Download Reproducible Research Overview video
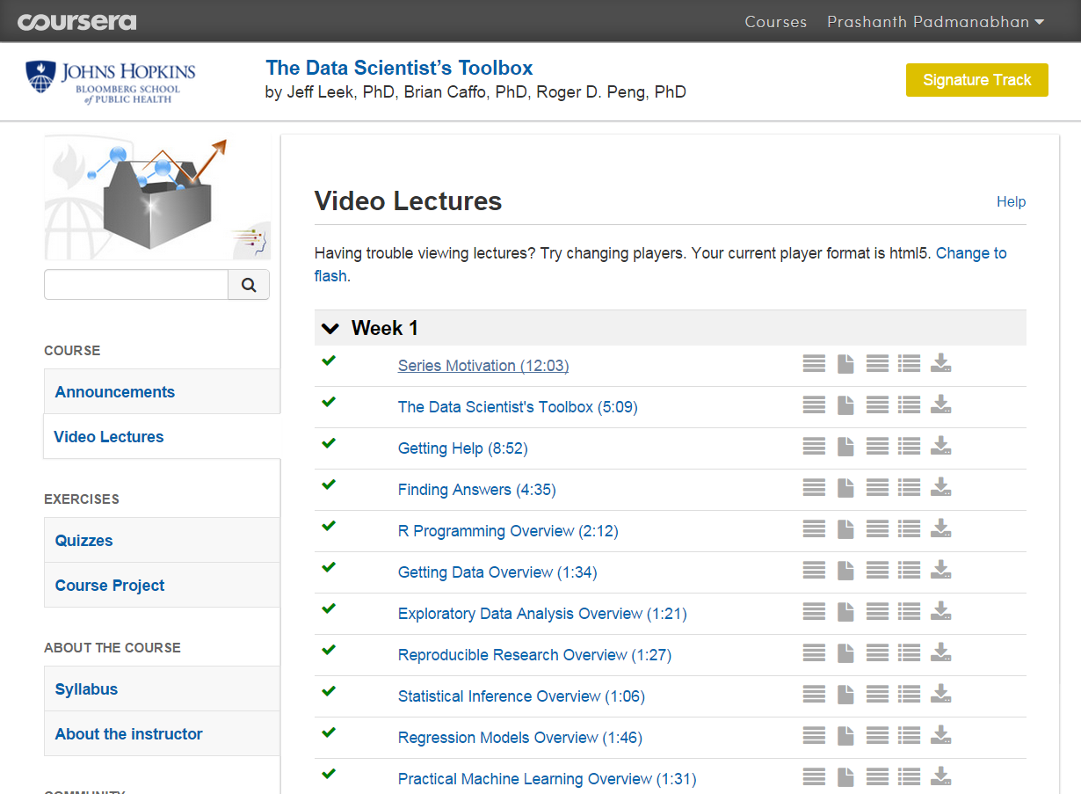 click(x=941, y=652)
